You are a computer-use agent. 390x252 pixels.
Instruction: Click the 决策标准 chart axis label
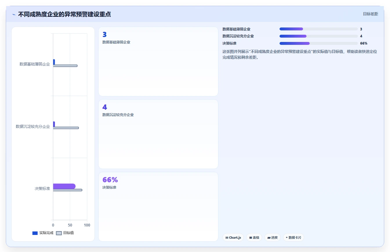[x=42, y=189]
